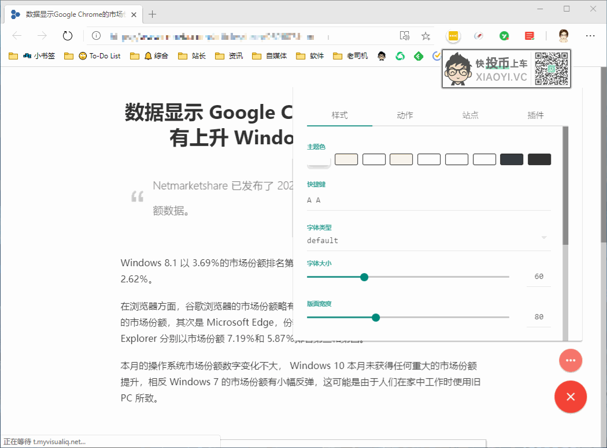Open a new browser tab
607x448 pixels.
pos(152,14)
